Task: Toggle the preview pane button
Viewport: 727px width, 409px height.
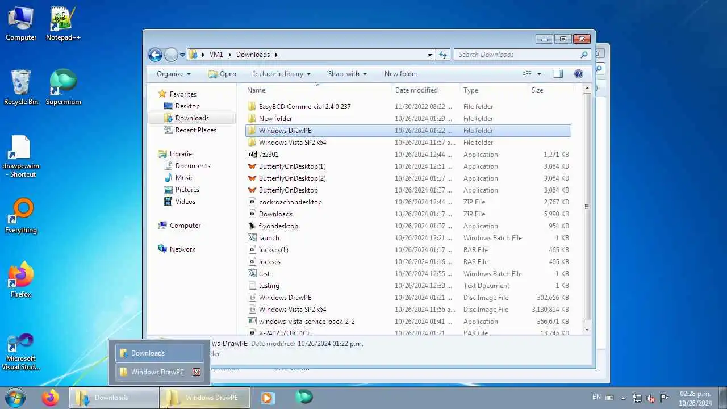Action: coord(558,74)
